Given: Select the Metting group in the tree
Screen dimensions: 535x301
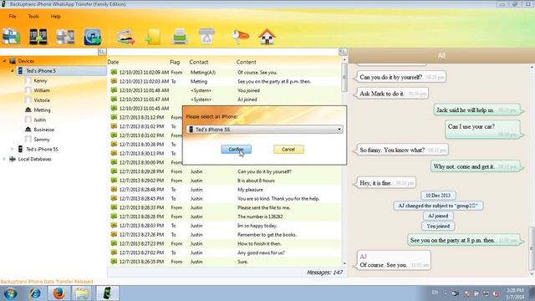Looking at the screenshot, I should 42,110.
